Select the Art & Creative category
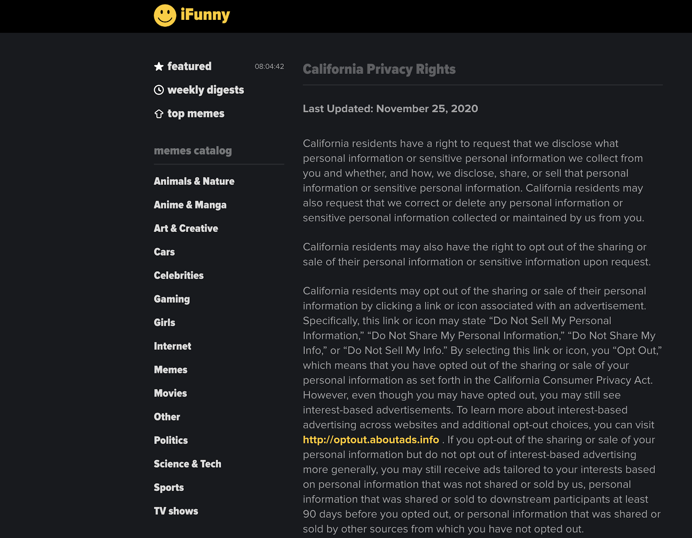692x538 pixels. tap(186, 228)
